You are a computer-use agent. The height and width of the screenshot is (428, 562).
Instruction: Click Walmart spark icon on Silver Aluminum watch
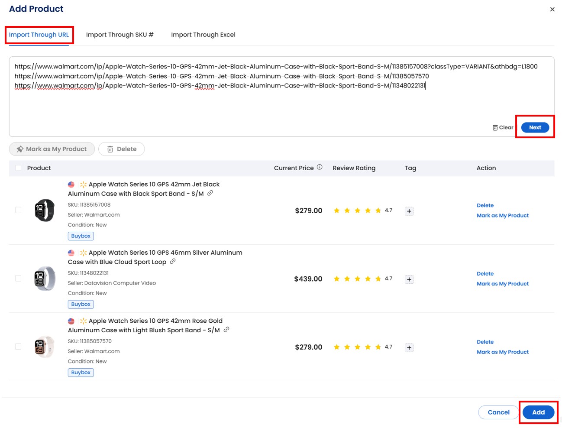pyautogui.click(x=83, y=253)
